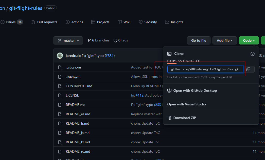
Task: Open issue #112 link in LICENSE row
Action: tap(139, 95)
